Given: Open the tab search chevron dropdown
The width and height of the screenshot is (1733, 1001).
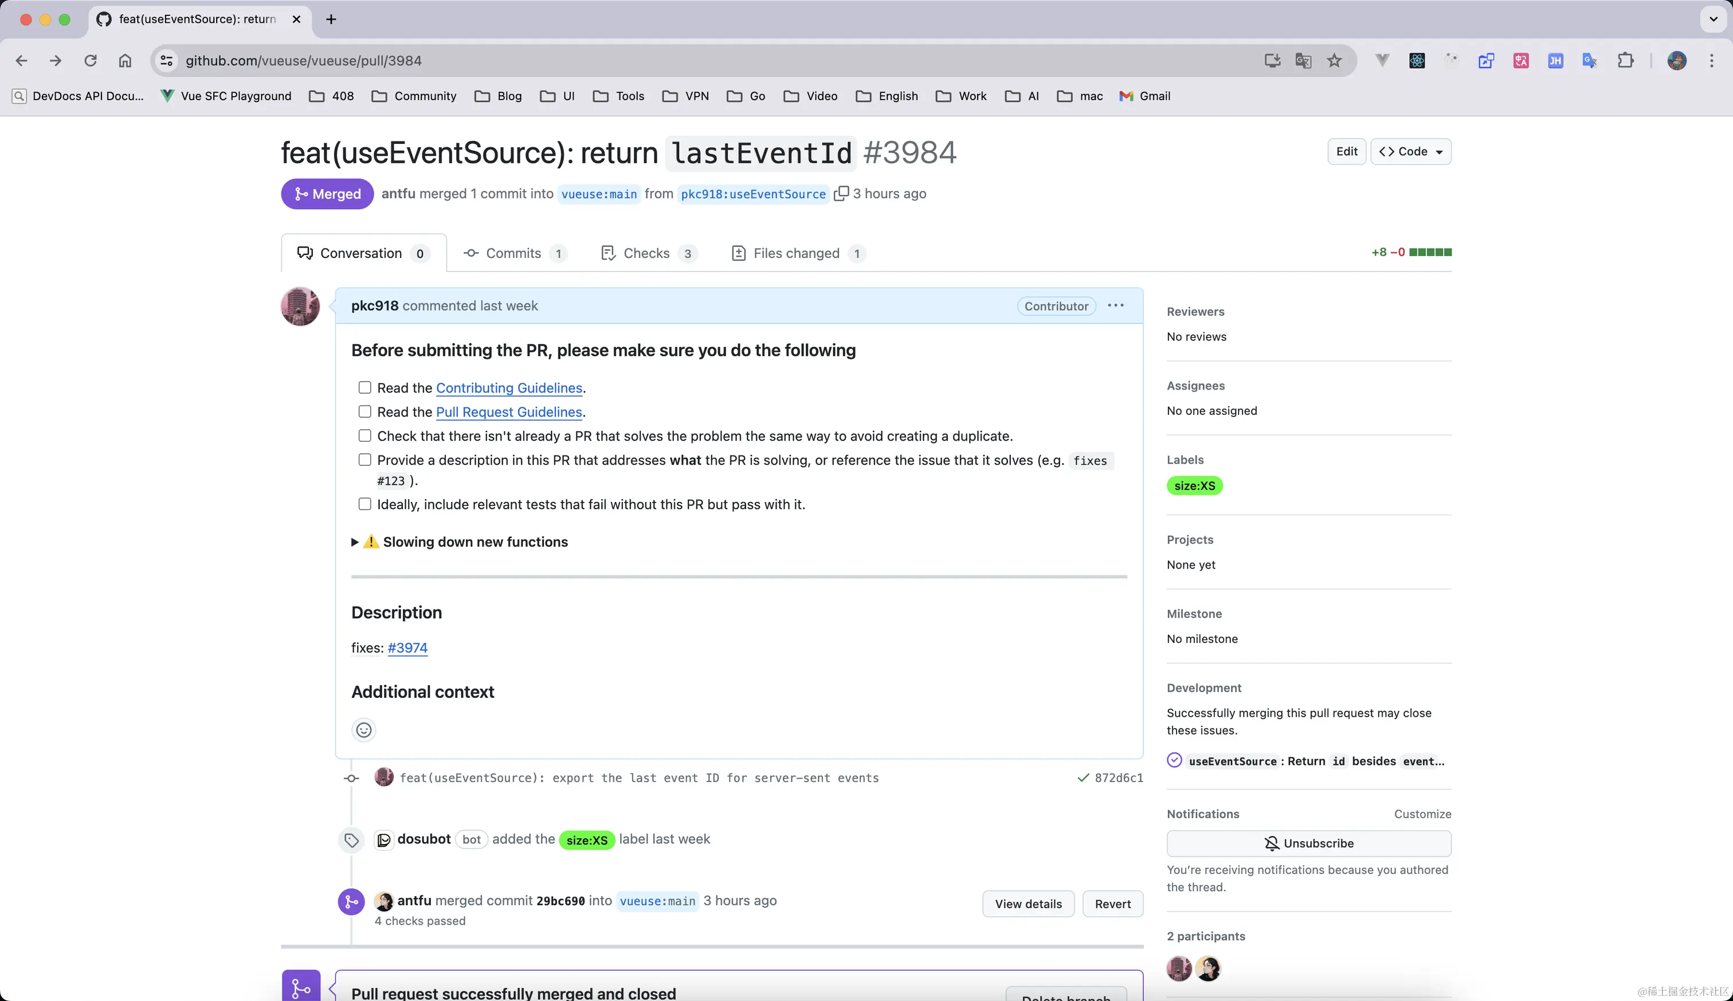Looking at the screenshot, I should [1713, 19].
